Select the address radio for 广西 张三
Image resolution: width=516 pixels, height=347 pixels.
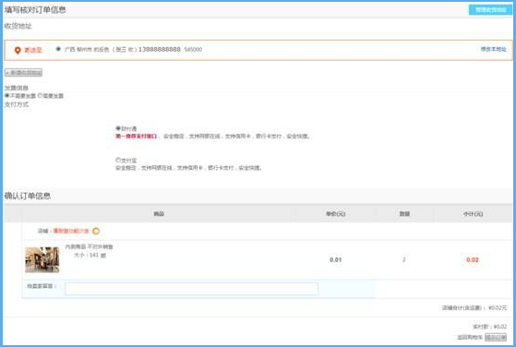click(x=58, y=49)
